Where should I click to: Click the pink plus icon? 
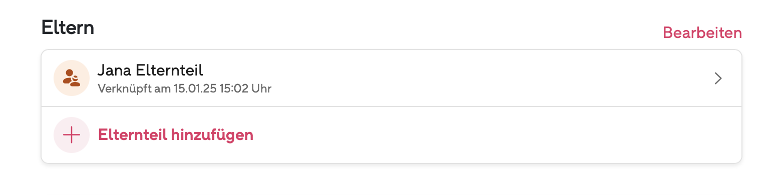click(72, 135)
